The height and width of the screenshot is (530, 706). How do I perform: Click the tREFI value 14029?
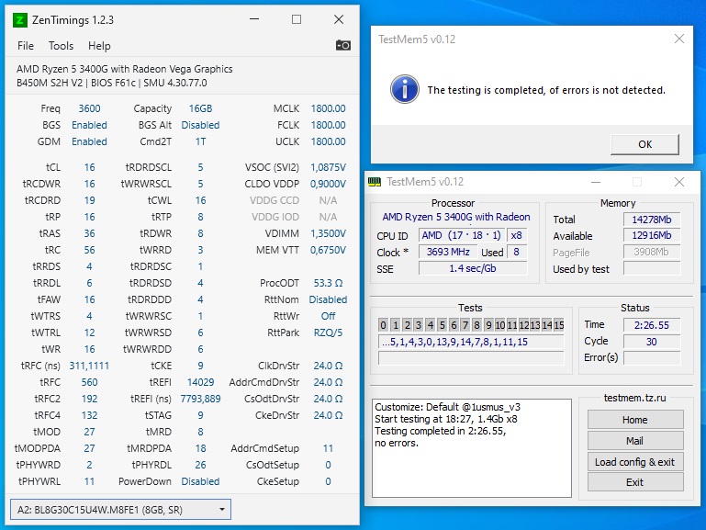pos(200,382)
